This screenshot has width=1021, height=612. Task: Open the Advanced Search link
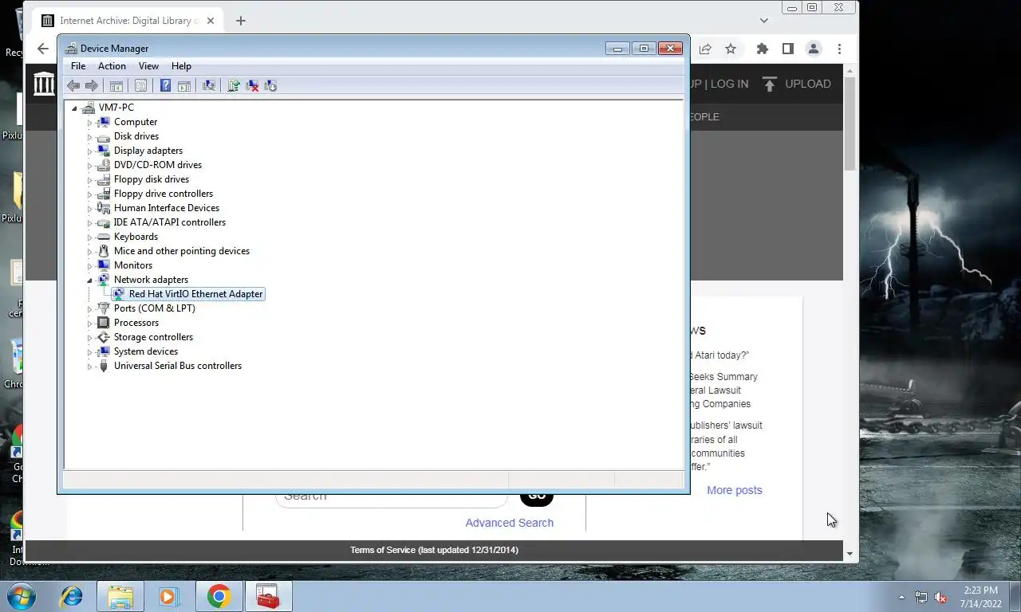pos(509,523)
